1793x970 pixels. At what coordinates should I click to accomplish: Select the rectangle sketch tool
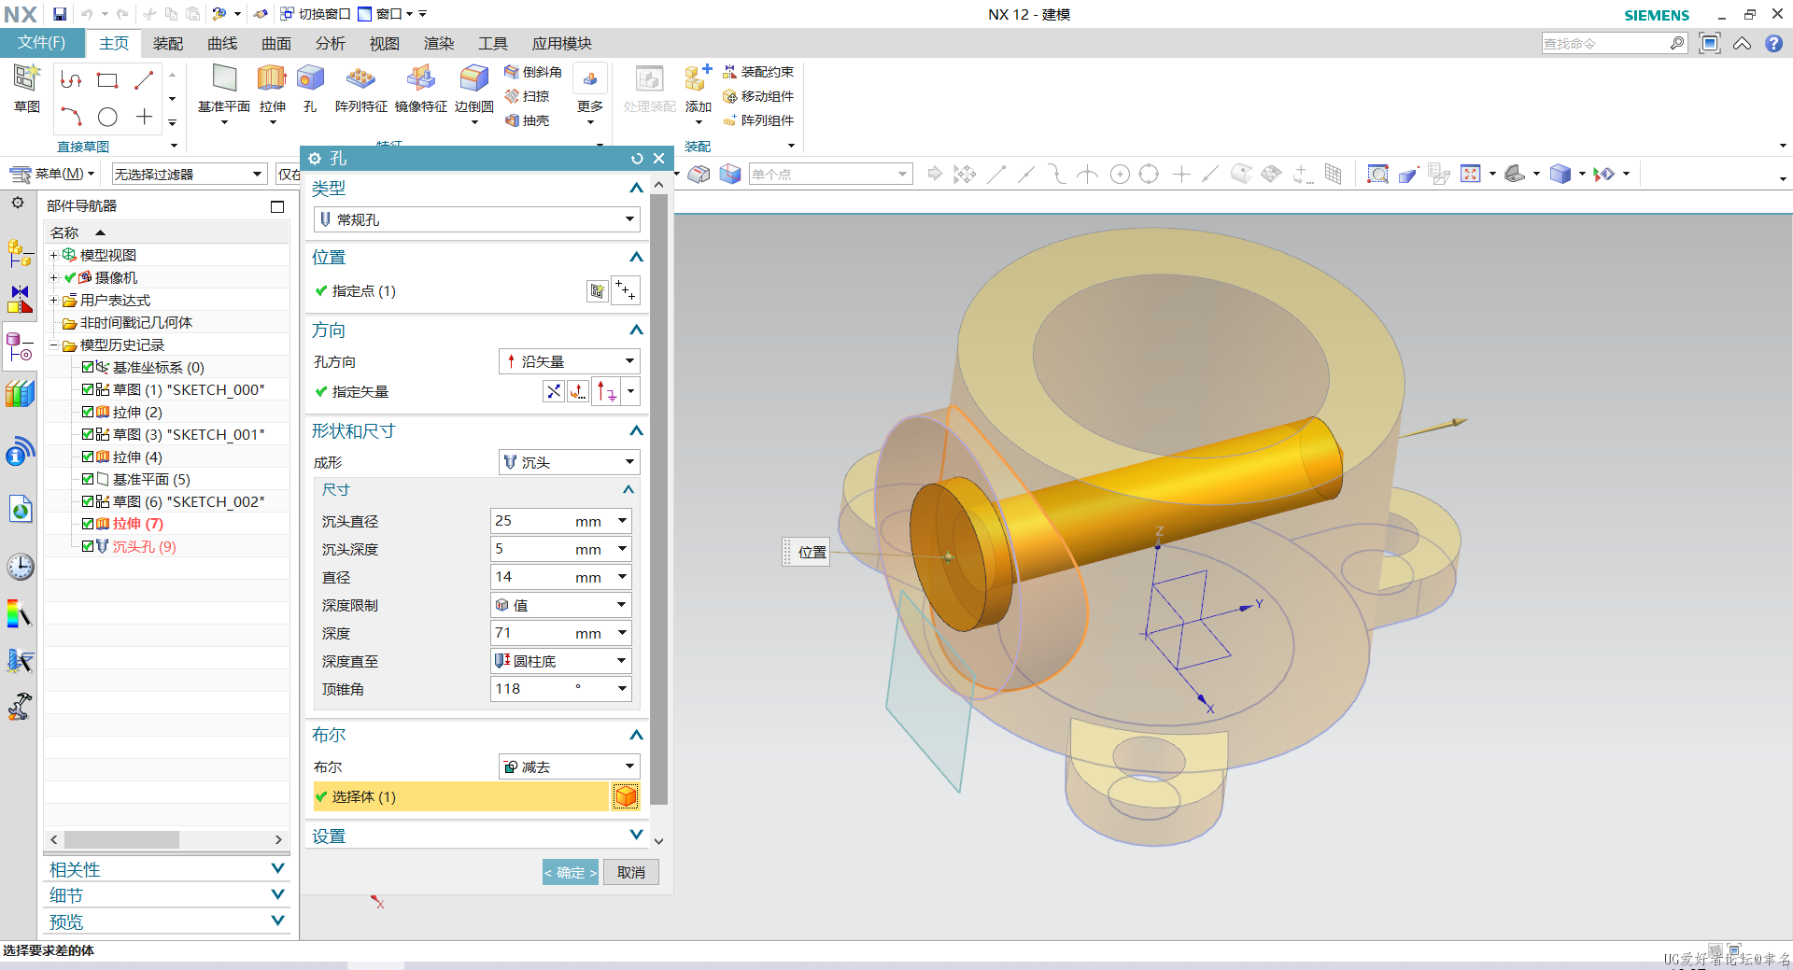pos(107,80)
